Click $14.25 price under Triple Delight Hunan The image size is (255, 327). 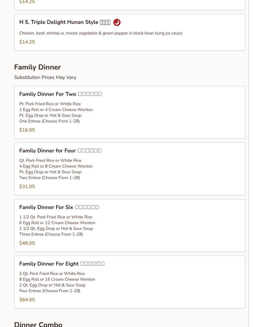pyautogui.click(x=27, y=42)
